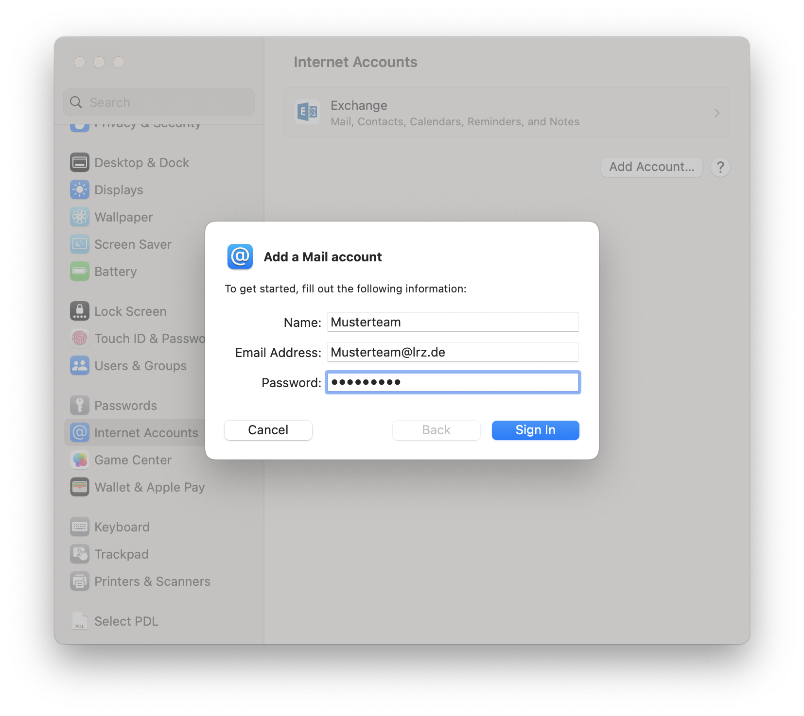Open the help question mark button

coord(720,167)
